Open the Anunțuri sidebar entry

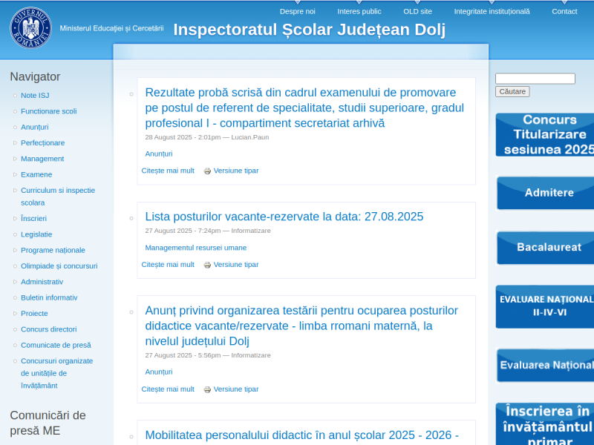(35, 127)
